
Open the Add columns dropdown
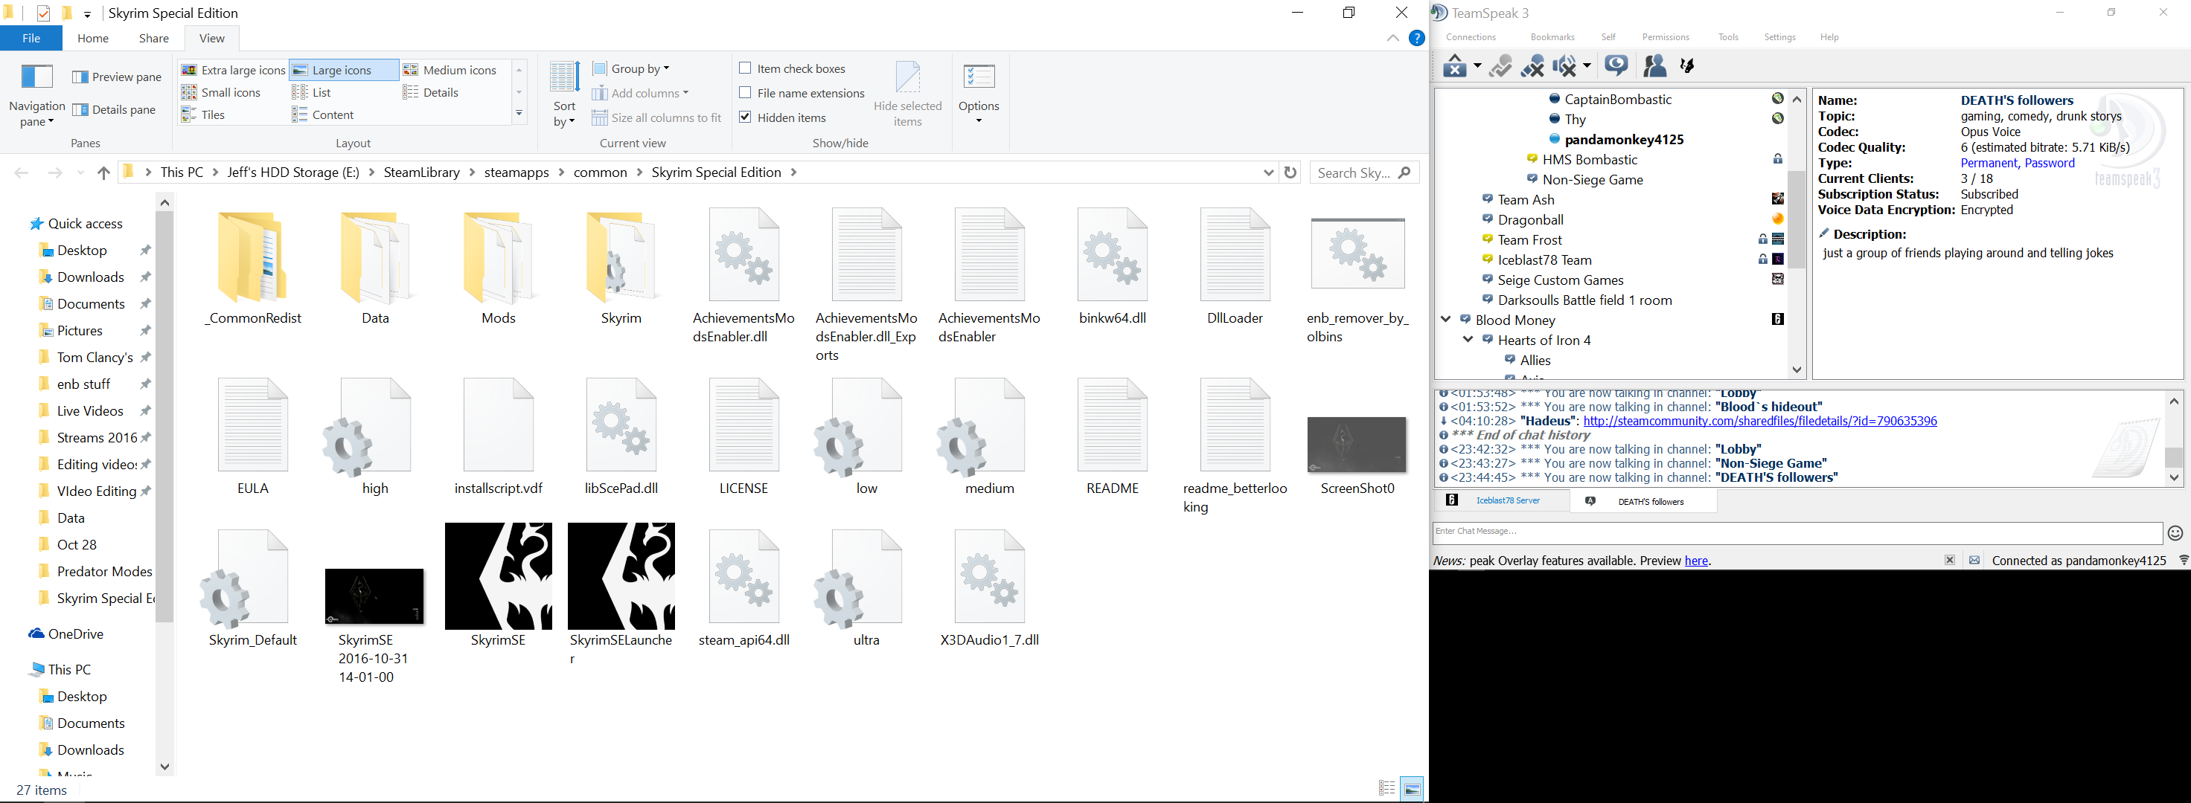point(641,93)
